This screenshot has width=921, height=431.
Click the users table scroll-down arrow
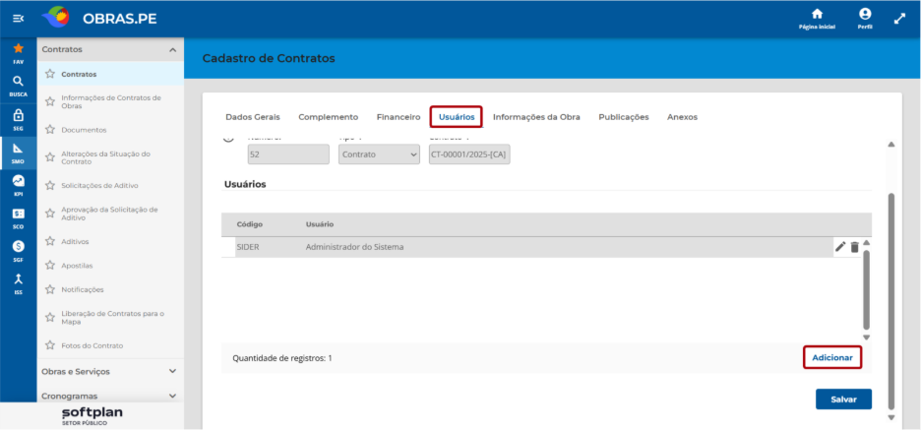coord(866,338)
